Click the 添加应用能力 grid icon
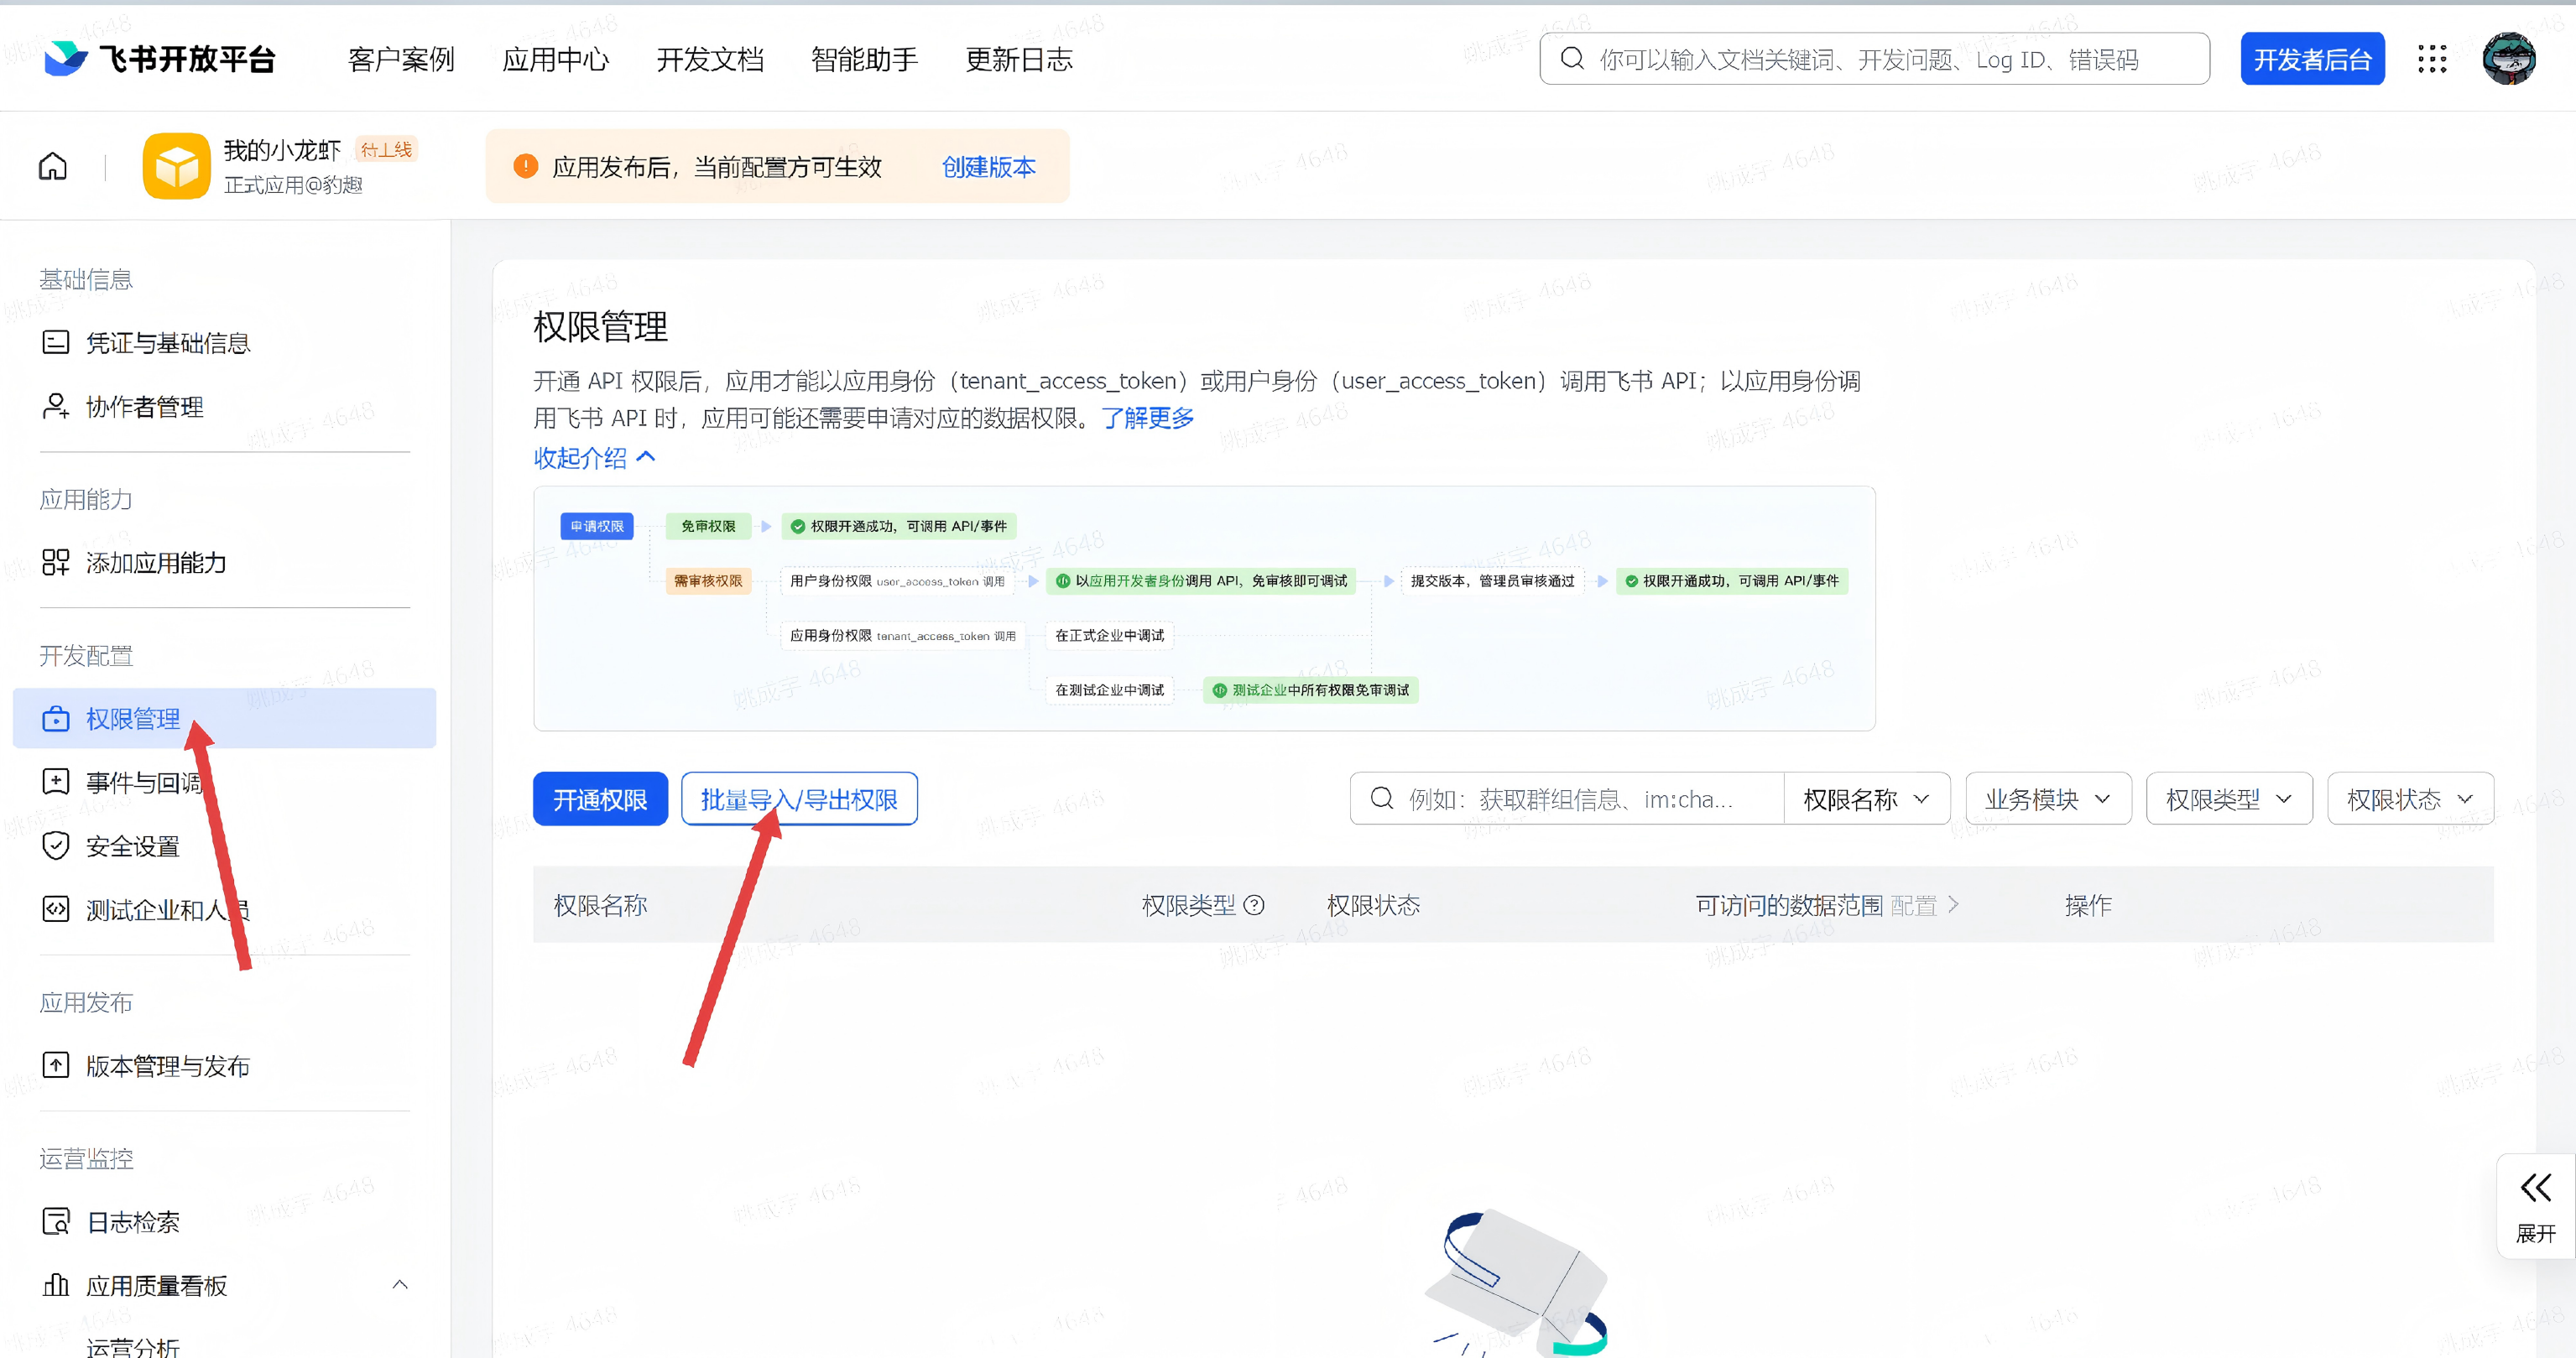The image size is (2576, 1358). (56, 562)
